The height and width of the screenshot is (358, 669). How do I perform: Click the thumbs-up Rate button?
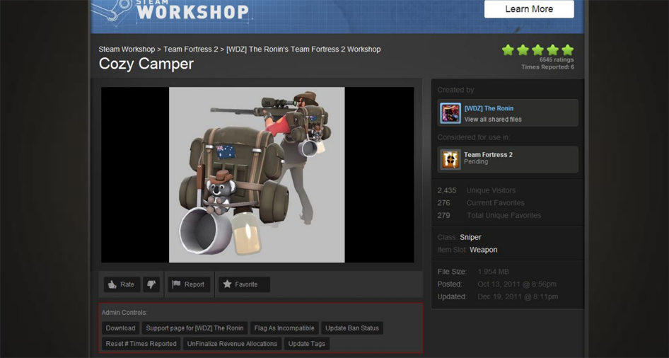click(x=122, y=284)
